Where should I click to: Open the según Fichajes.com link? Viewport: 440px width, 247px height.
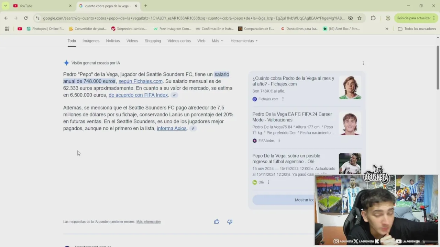[141, 81]
